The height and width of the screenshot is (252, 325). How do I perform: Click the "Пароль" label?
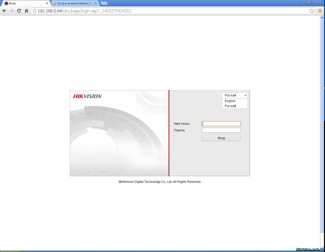tap(179, 130)
